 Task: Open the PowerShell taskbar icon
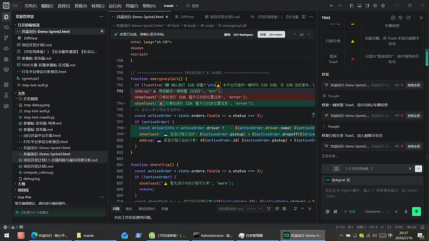point(138,235)
